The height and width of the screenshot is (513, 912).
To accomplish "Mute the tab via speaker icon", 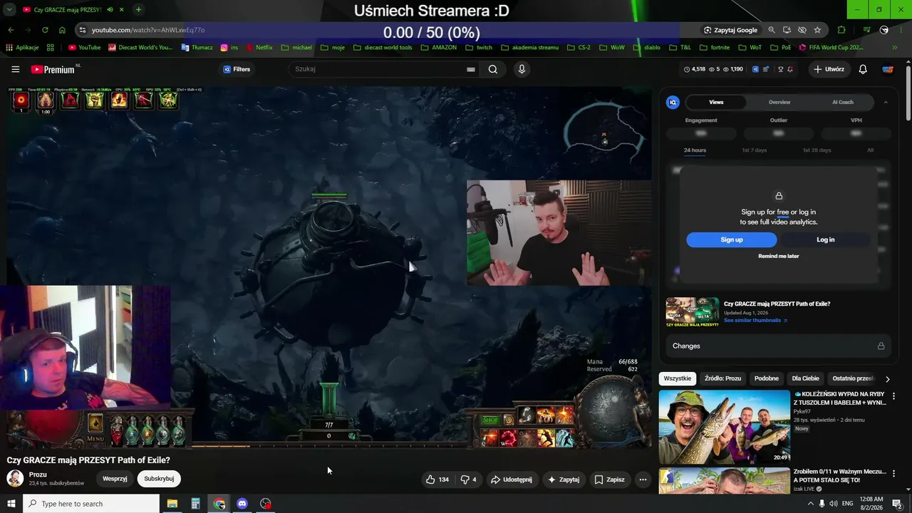I will 110,10.
